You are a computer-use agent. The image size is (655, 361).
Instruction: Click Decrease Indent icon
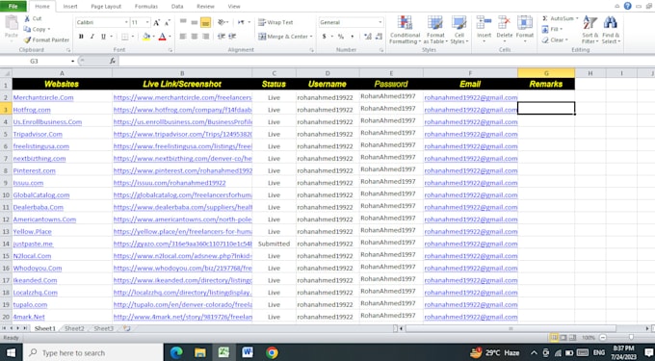click(222, 37)
